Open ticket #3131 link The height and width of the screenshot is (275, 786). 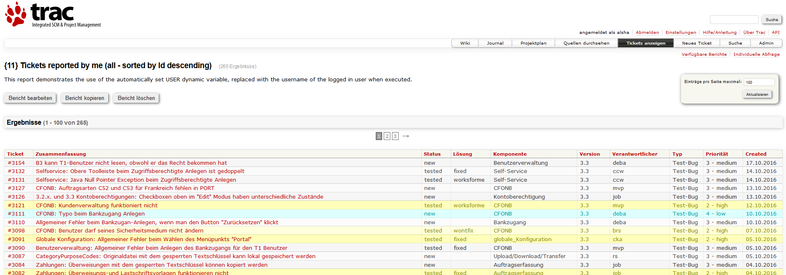16,180
